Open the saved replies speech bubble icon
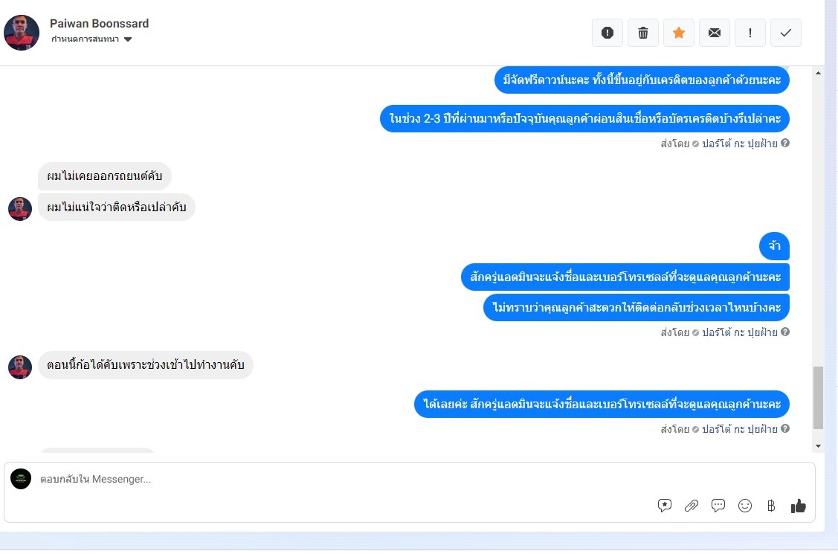Viewport: 838px width, 554px height. coord(664,506)
